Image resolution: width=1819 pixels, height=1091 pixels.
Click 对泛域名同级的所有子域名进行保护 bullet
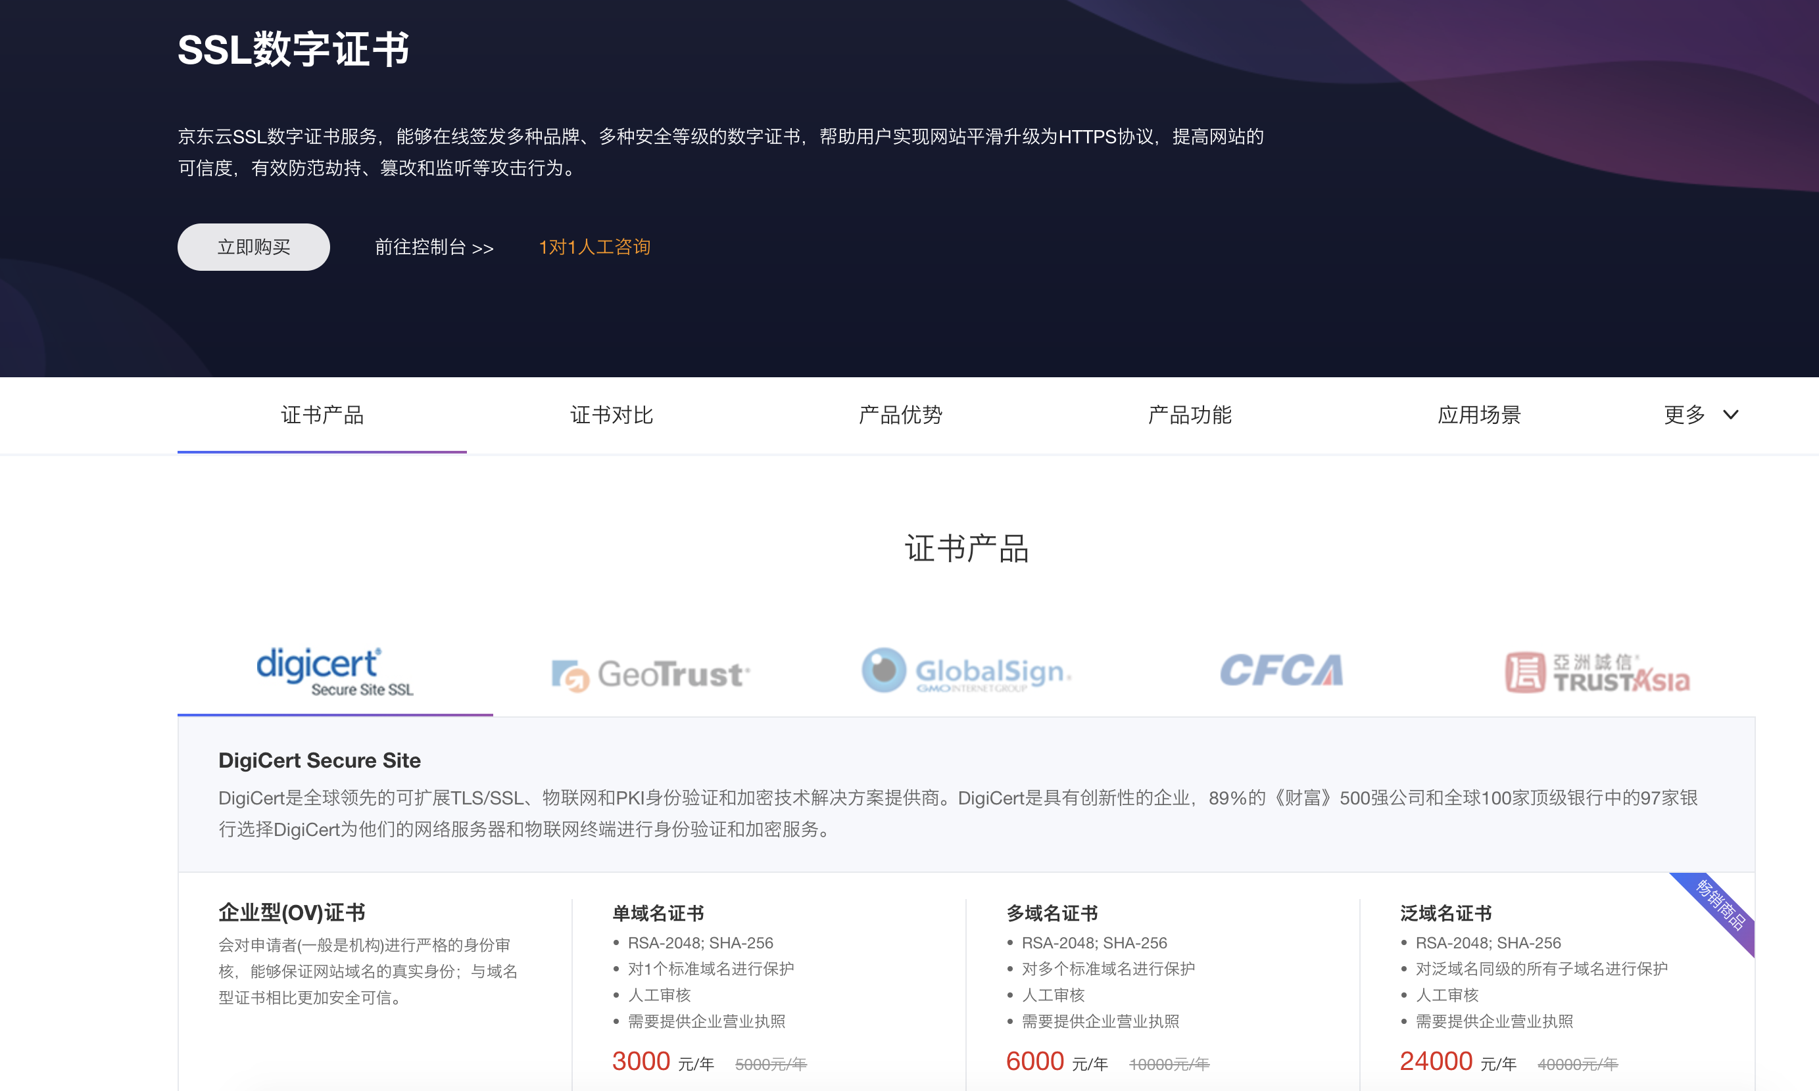(x=1541, y=969)
